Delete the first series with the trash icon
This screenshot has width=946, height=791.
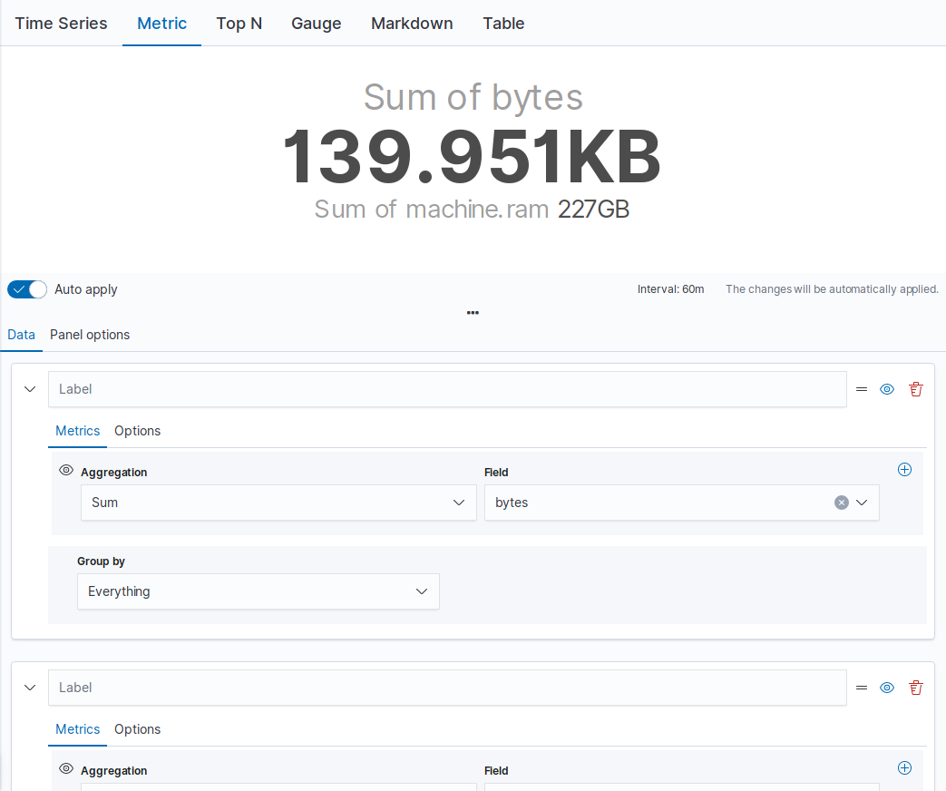(x=916, y=389)
